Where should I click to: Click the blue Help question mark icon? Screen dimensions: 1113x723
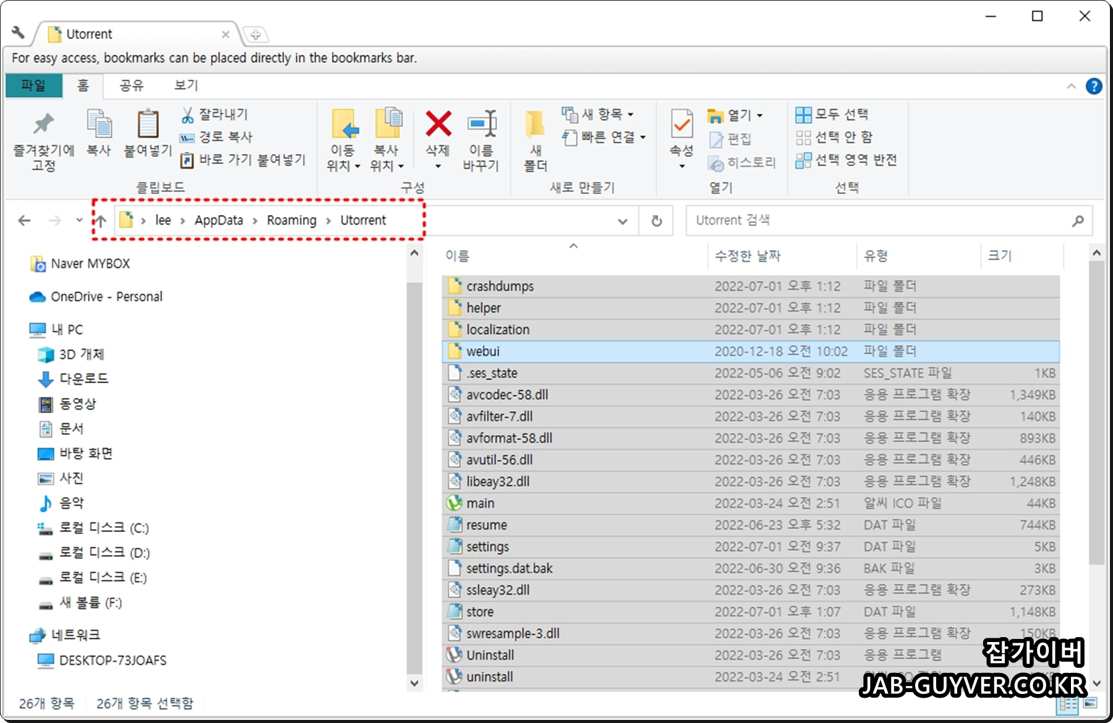(x=1093, y=86)
